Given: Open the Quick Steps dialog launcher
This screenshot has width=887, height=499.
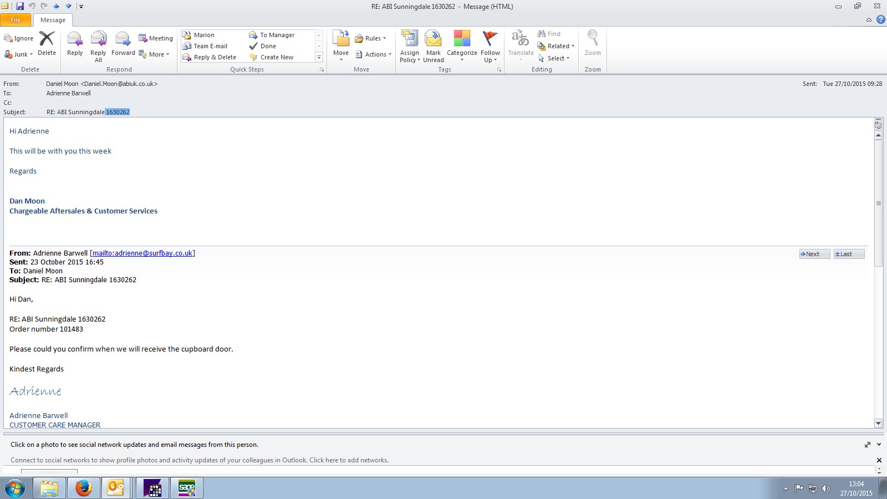Looking at the screenshot, I should tap(322, 70).
